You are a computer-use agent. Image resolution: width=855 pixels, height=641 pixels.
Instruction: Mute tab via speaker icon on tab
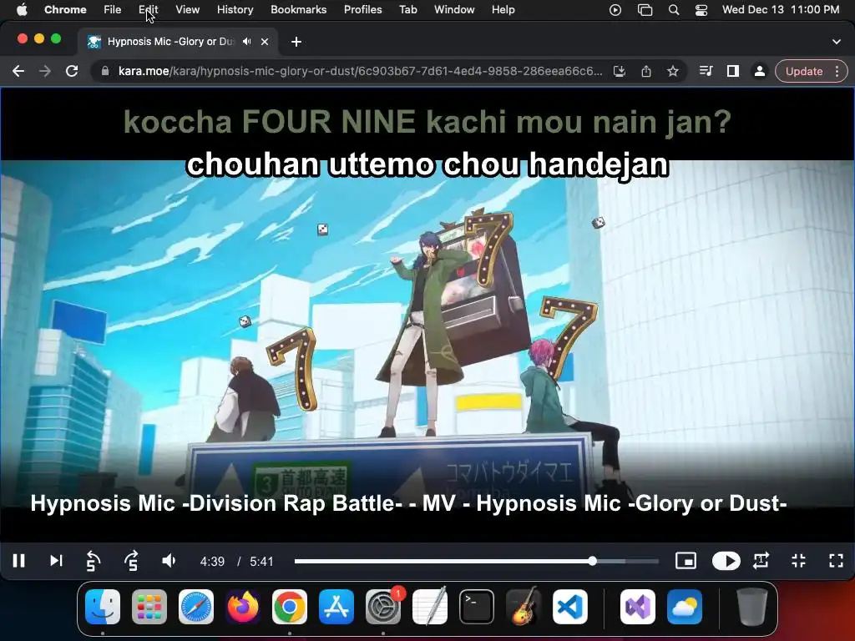tap(247, 42)
